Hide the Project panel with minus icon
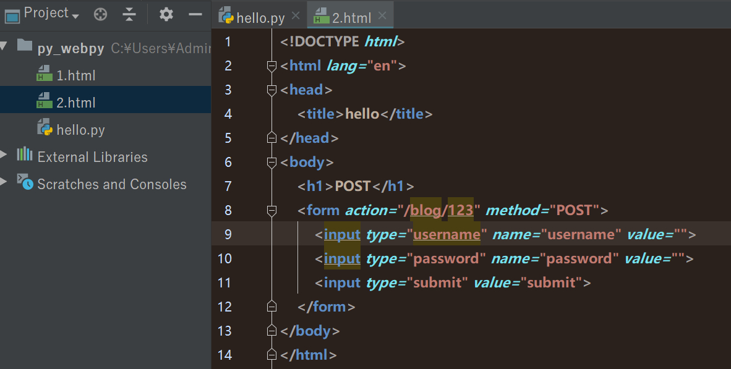The image size is (731, 369). click(195, 14)
